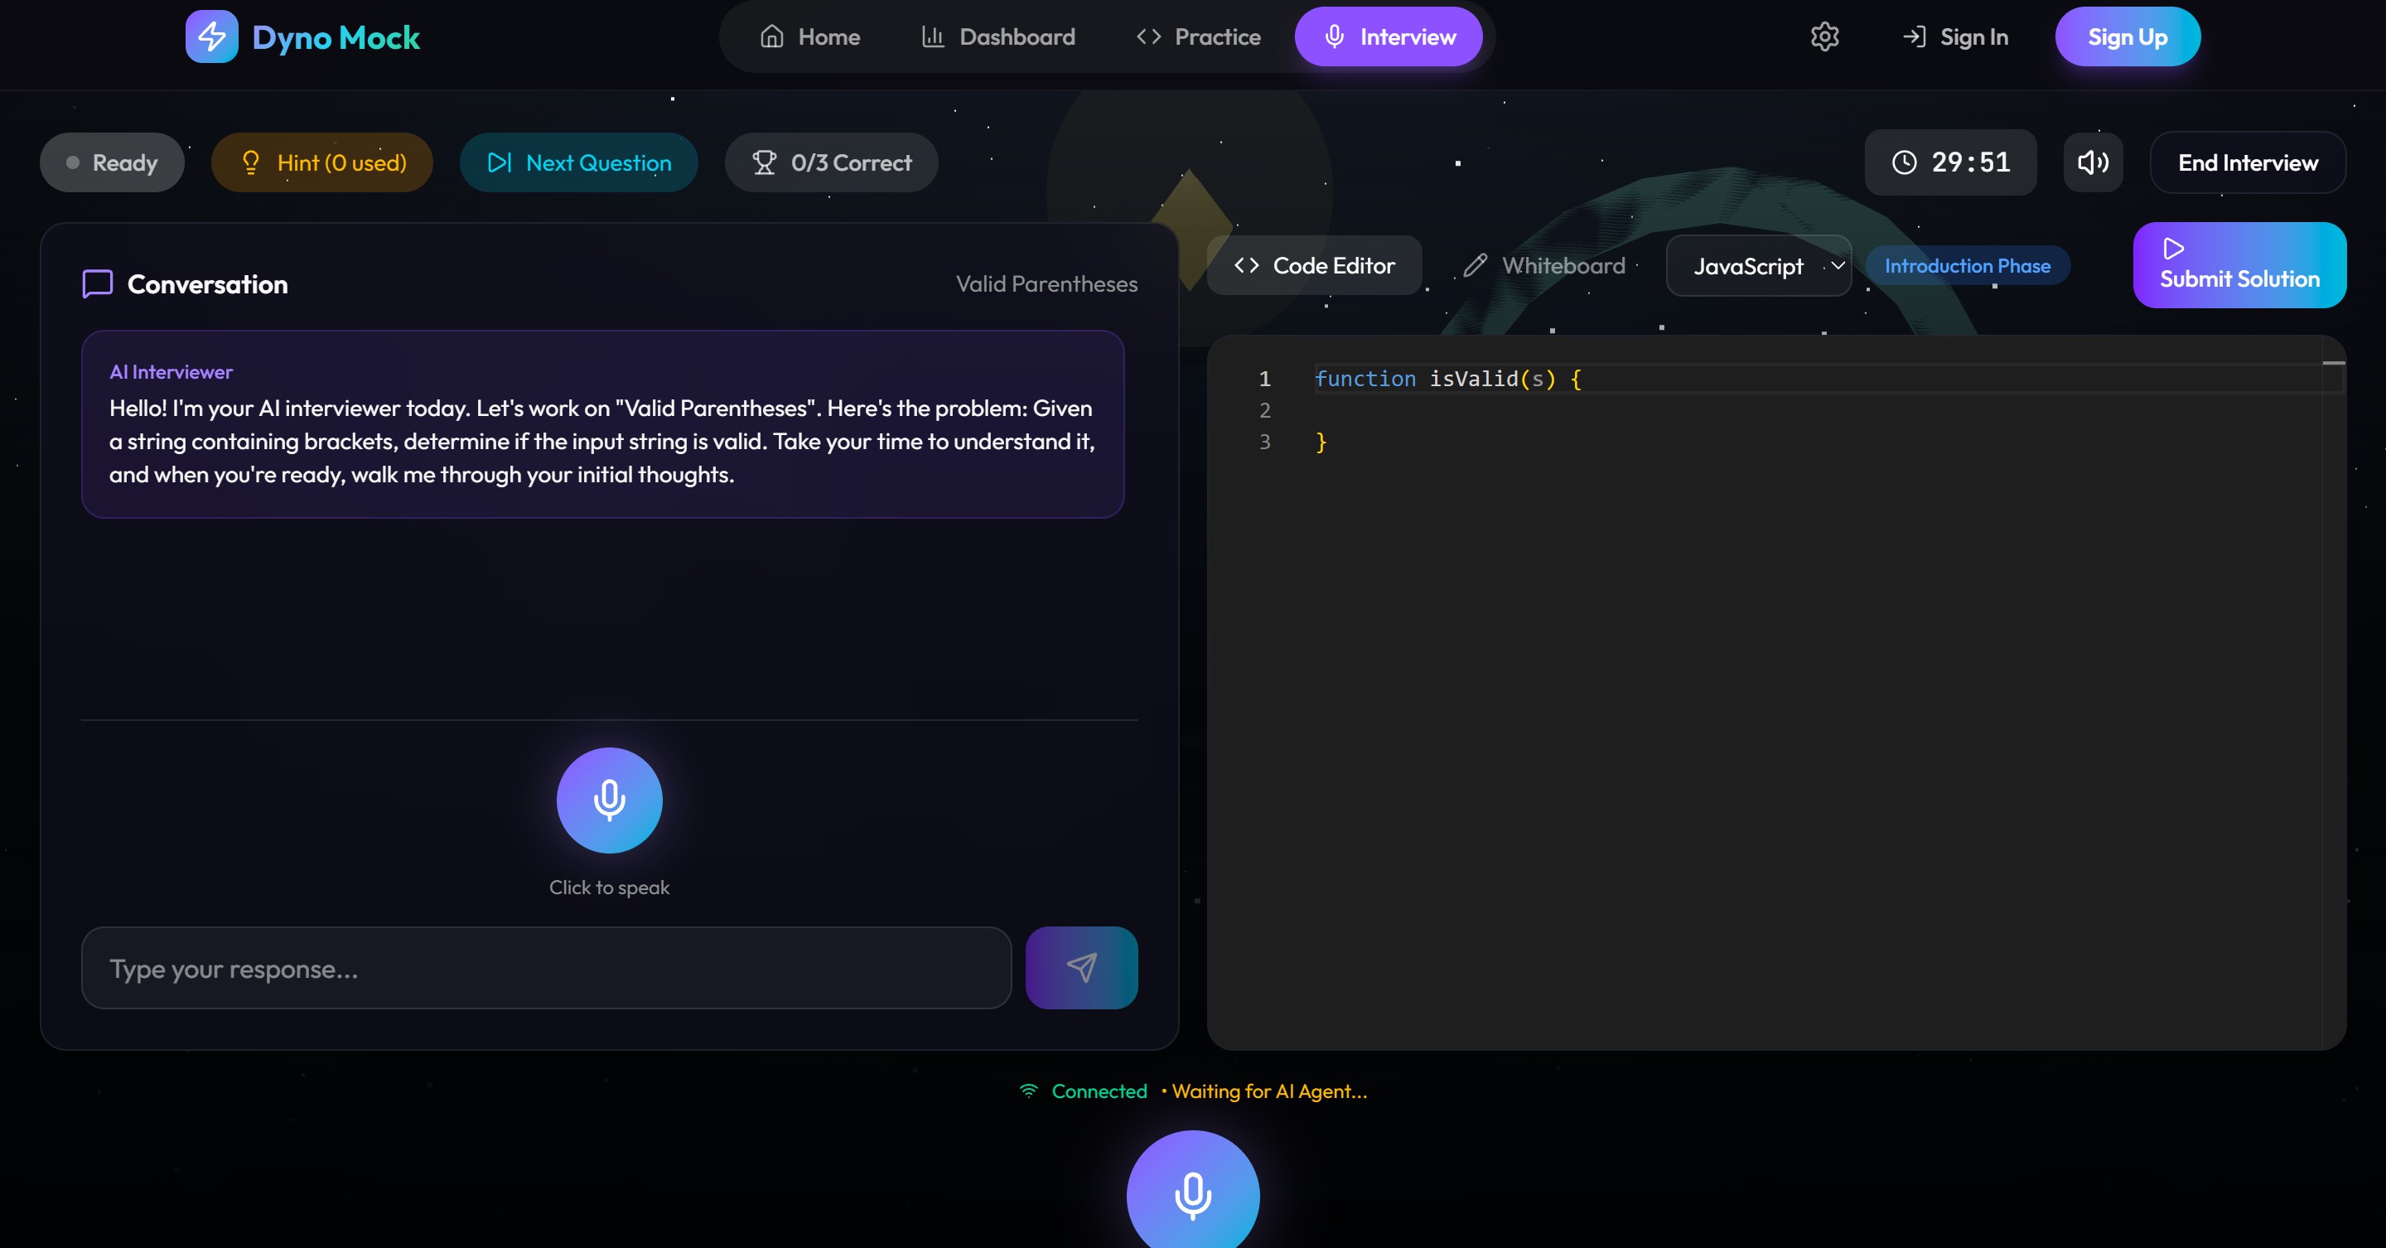Click the Sign In link
The height and width of the screenshot is (1248, 2386).
point(1955,37)
